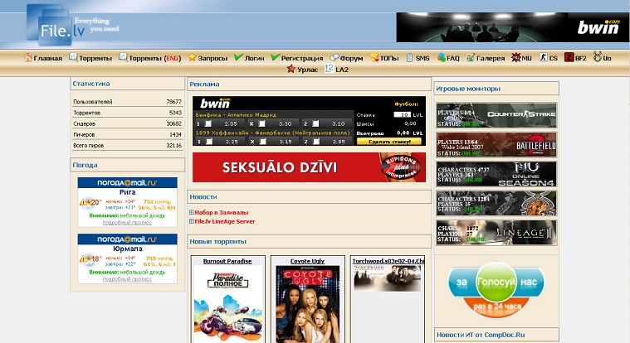Tick draw checkbox at odds 3.15

coord(263,141)
